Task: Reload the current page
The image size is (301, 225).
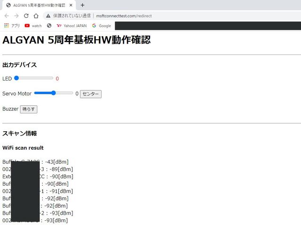Action: pyautogui.click(x=26, y=15)
